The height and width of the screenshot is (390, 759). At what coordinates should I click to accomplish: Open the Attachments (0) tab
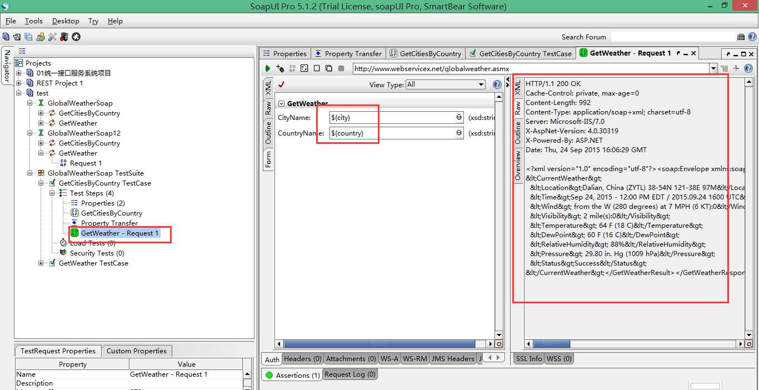tap(351, 358)
